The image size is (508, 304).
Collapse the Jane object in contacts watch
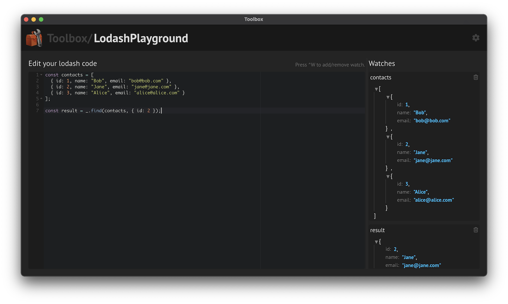[388, 137]
